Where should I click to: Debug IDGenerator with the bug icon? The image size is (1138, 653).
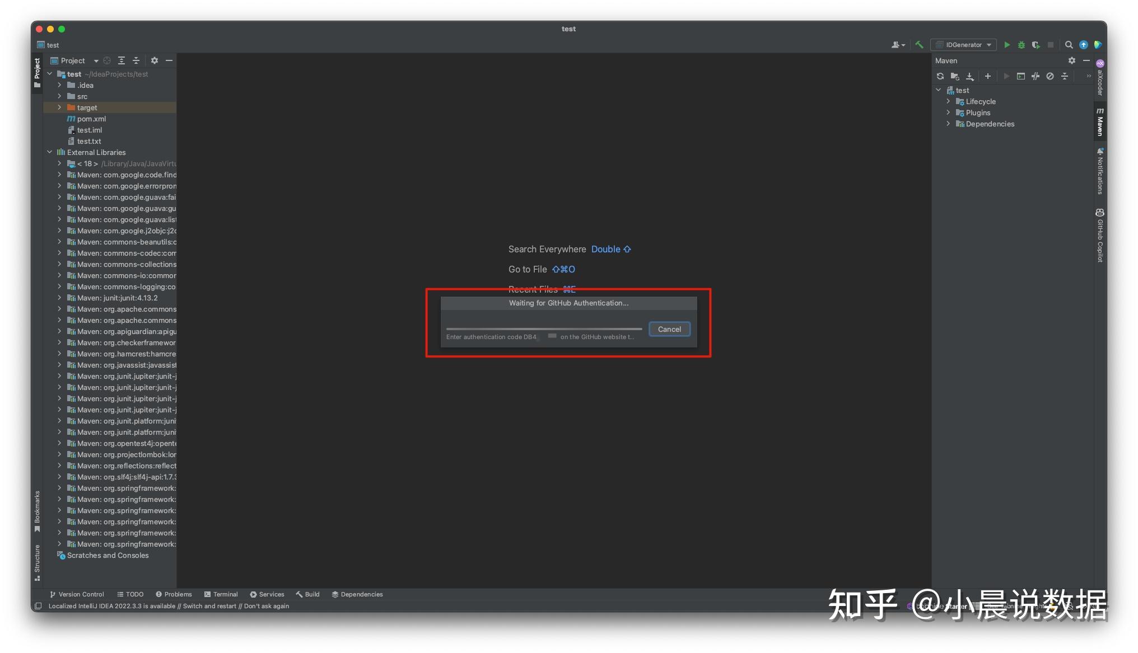[x=1022, y=45]
